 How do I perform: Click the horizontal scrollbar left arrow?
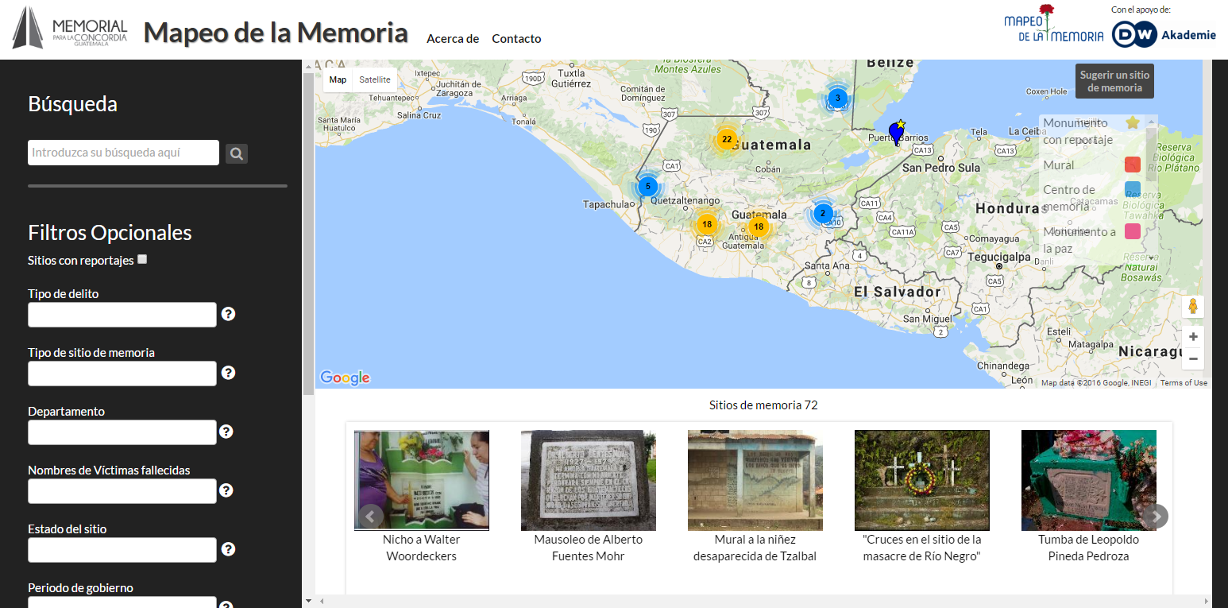point(322,601)
